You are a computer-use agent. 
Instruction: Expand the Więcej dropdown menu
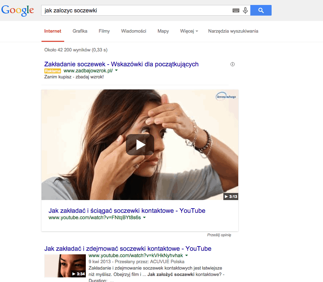[x=189, y=31]
